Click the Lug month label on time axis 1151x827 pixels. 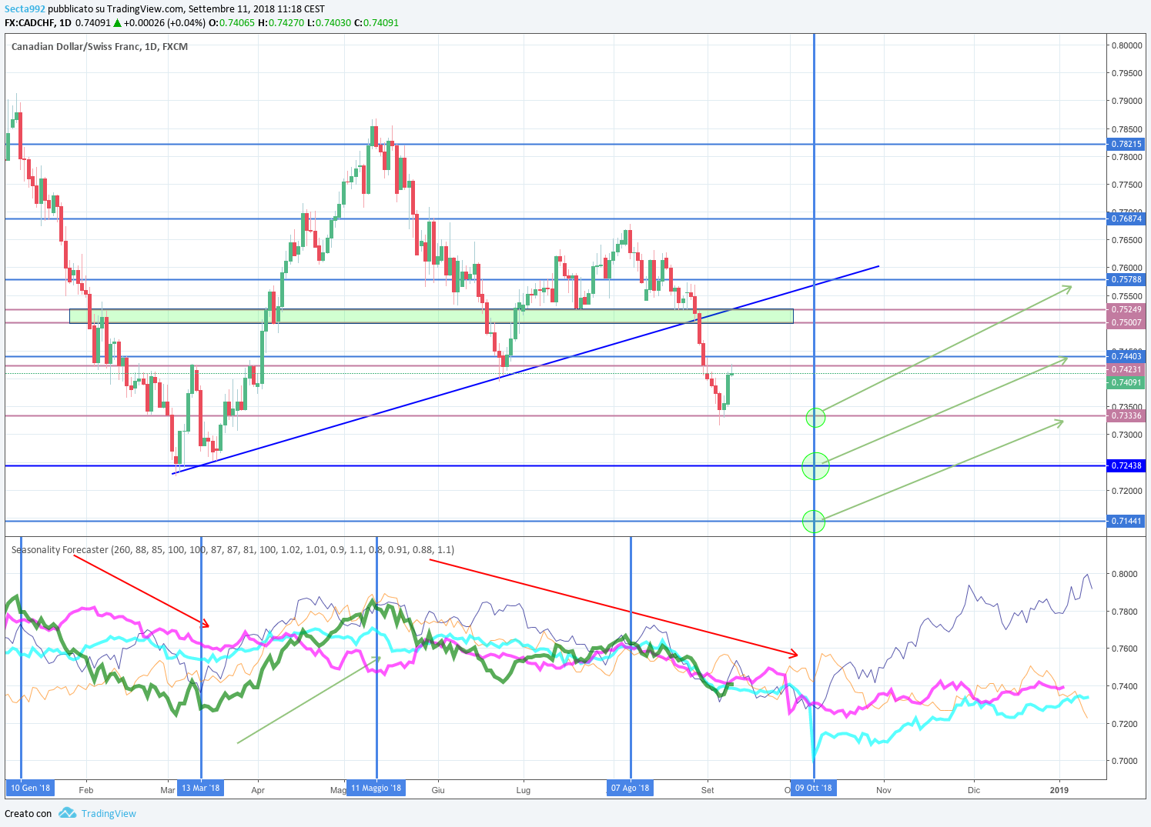[x=524, y=790]
